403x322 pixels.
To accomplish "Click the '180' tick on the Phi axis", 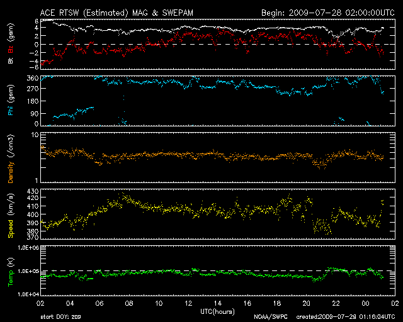I will 33,101.
